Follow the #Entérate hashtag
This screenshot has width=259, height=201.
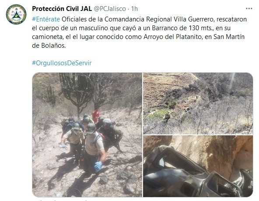pyautogui.click(x=46, y=19)
